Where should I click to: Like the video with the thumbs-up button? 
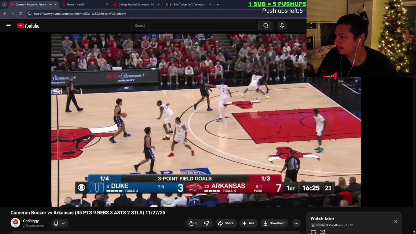(x=193, y=223)
